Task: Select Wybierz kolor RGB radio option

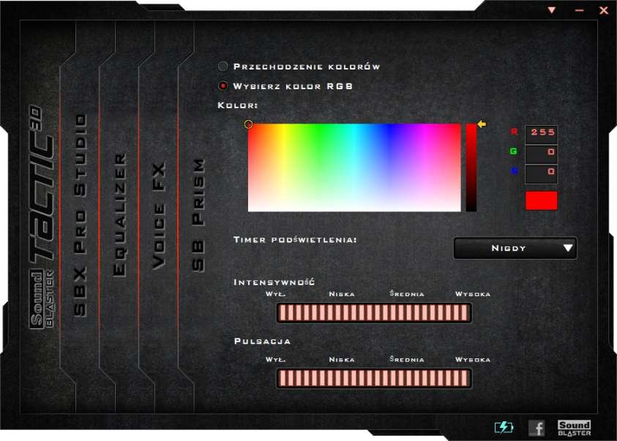Action: coord(223,86)
